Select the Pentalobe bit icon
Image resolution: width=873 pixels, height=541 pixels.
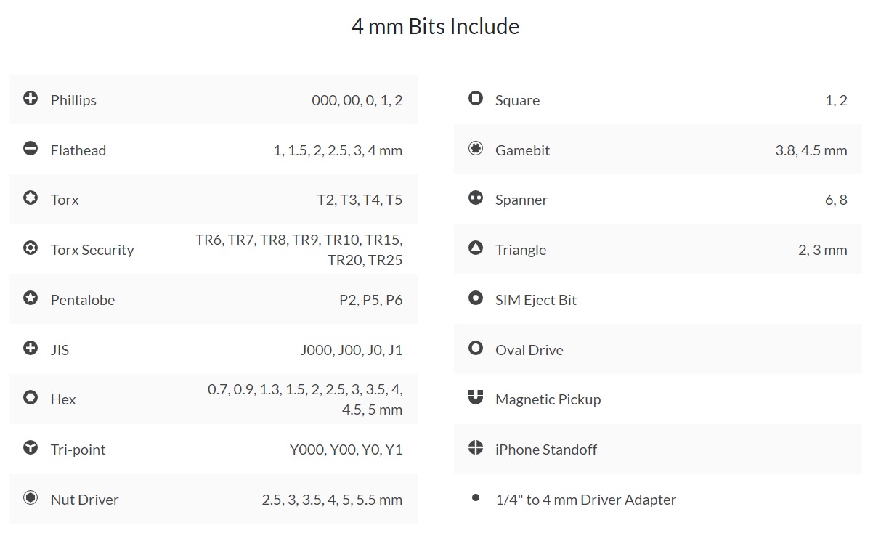pyautogui.click(x=31, y=298)
